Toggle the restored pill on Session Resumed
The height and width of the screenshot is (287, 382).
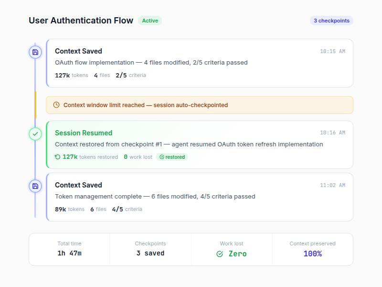click(x=173, y=156)
